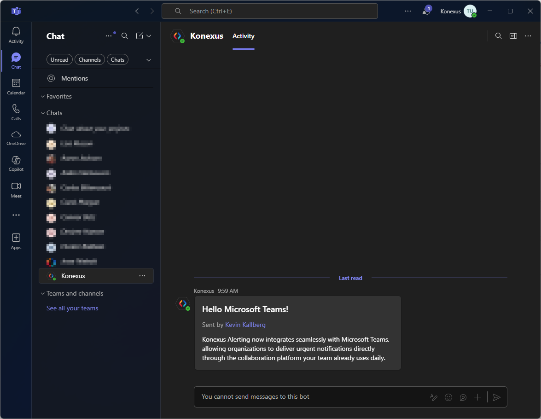This screenshot has width=541, height=419.
Task: Collapse the Favorites section
Action: 43,97
